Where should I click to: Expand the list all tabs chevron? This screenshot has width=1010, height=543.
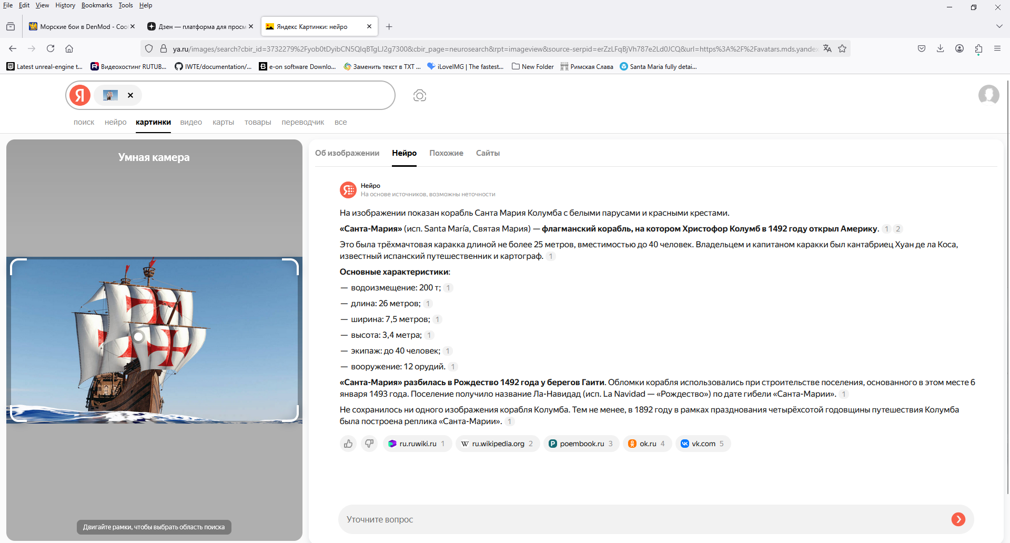pos(999,26)
